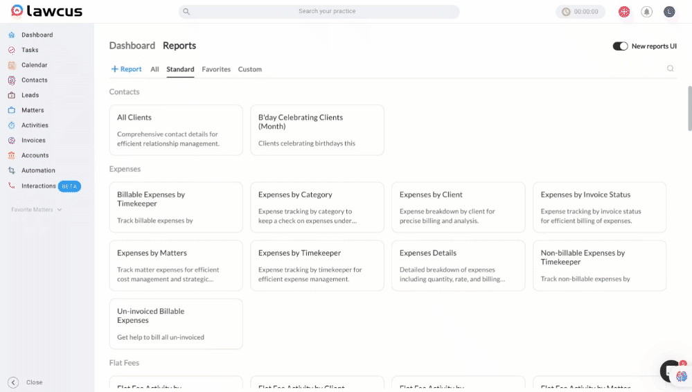Open the Leads sidebar link
The width and height of the screenshot is (692, 392).
(30, 95)
